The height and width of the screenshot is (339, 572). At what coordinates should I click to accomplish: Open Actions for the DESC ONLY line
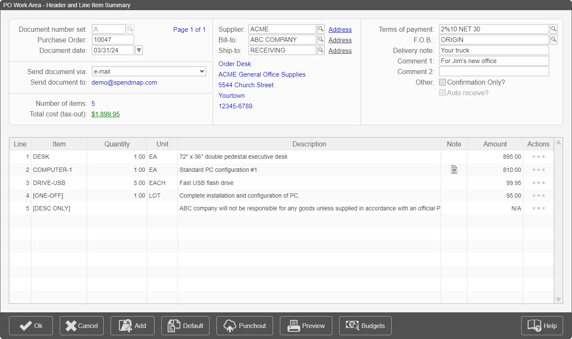click(x=538, y=208)
